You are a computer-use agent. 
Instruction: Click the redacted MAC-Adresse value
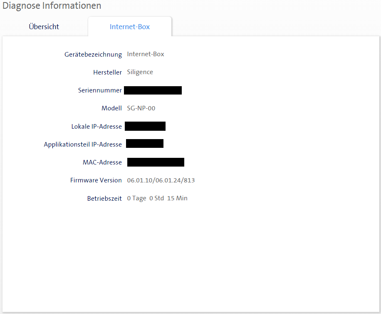coord(156,162)
